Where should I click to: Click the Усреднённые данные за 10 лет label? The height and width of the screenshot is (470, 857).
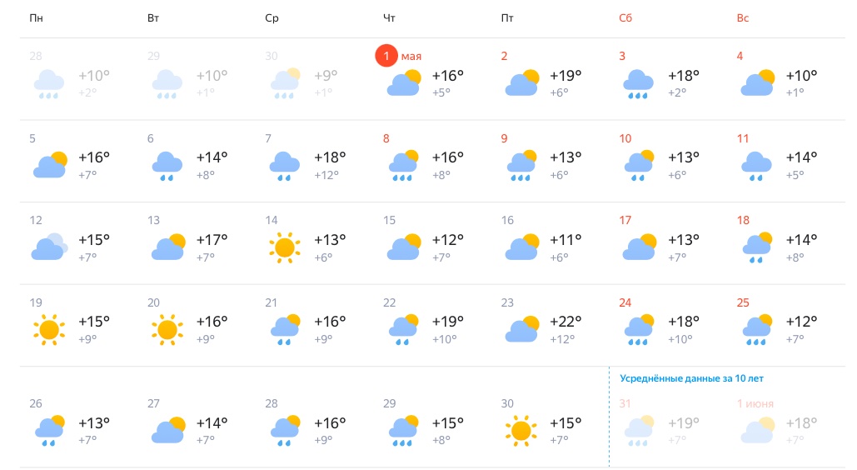[x=691, y=378]
